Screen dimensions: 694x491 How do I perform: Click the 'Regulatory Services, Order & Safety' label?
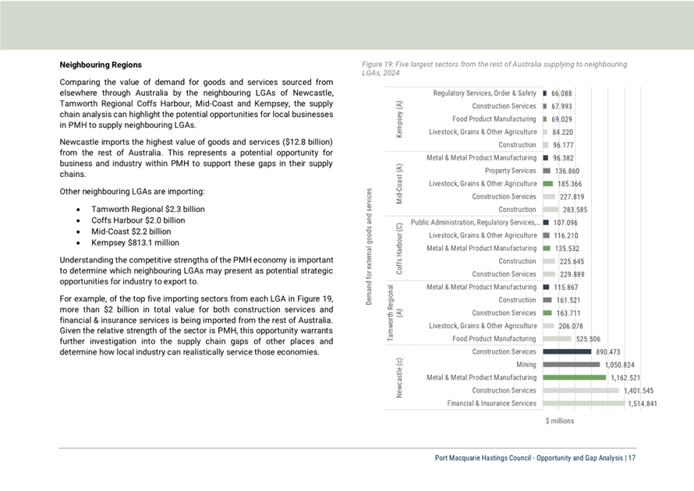[484, 94]
